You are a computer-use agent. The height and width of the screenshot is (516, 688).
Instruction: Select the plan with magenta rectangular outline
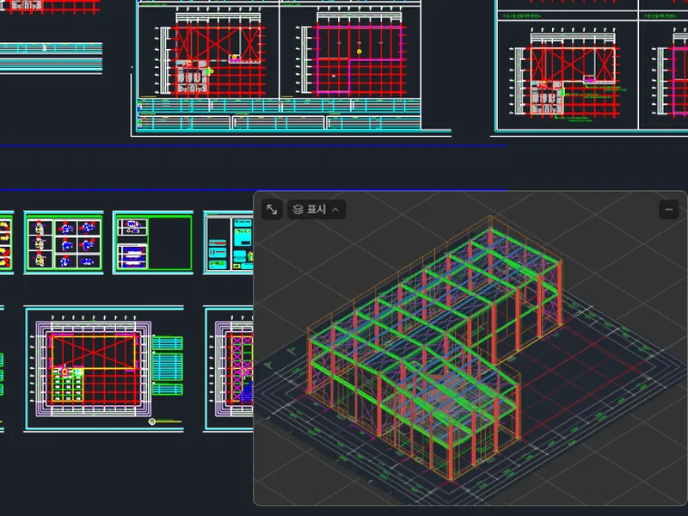coord(351,55)
